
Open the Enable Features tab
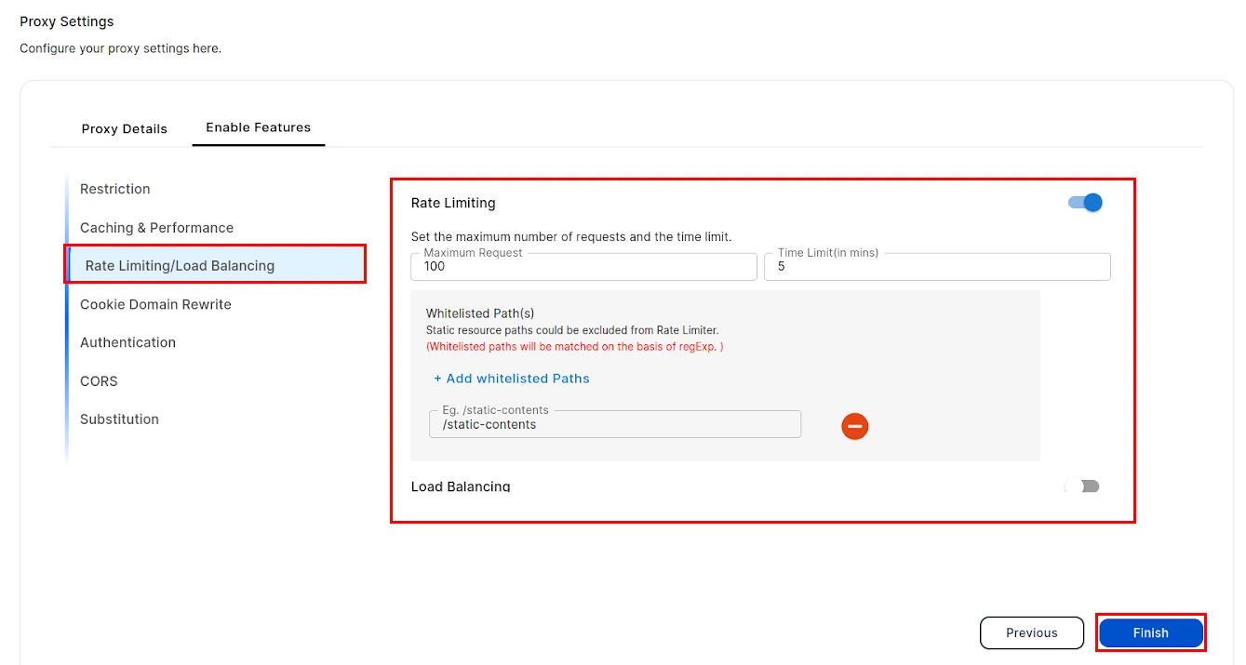258,127
